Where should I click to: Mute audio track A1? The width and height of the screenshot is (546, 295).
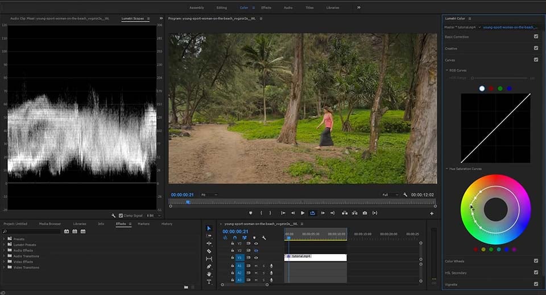coord(256,266)
